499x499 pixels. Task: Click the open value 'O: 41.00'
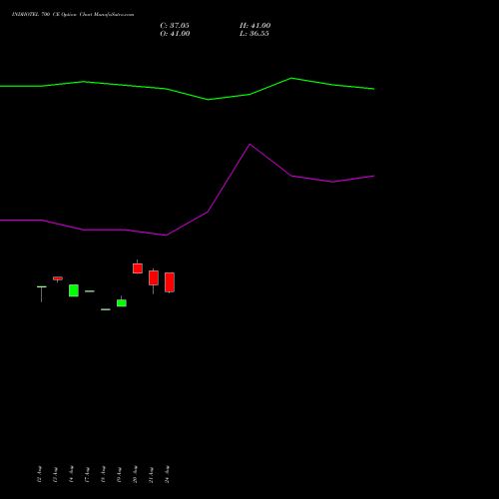pos(175,34)
